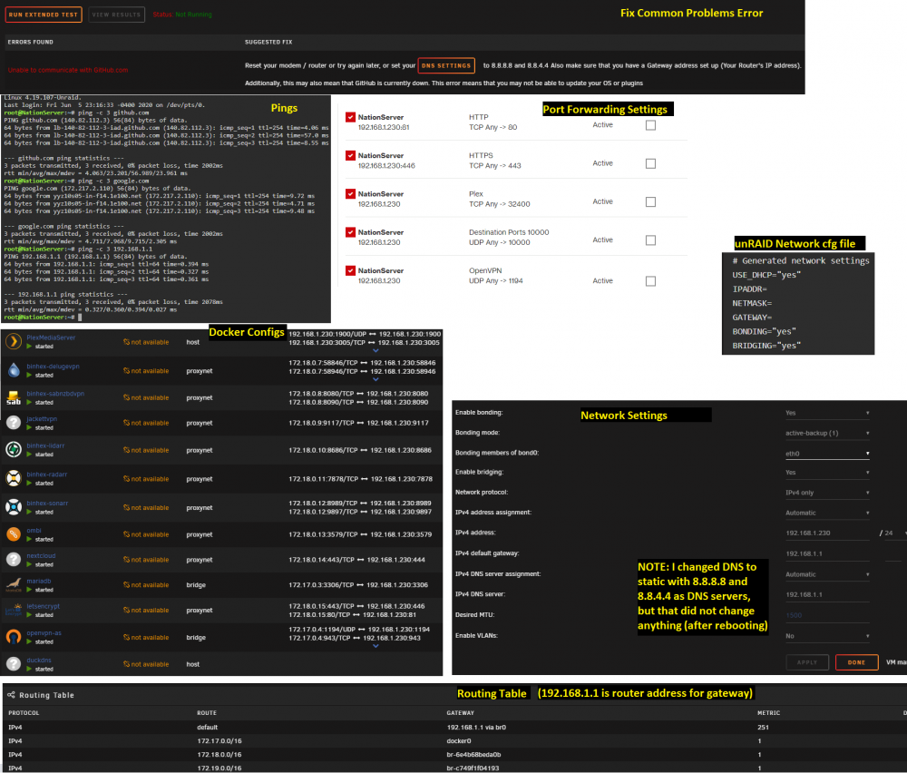Uncheck red checkbox for Destination Ports 10000
907x773 pixels.
click(x=350, y=232)
